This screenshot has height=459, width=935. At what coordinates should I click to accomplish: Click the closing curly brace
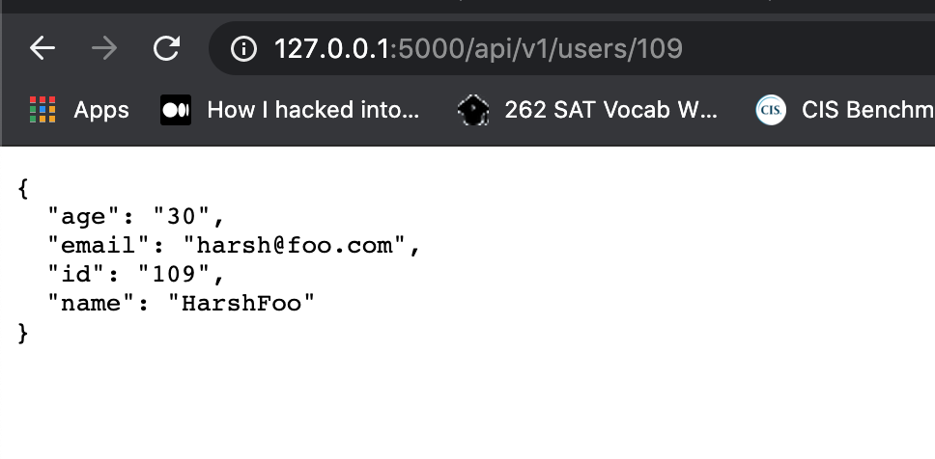tap(23, 333)
